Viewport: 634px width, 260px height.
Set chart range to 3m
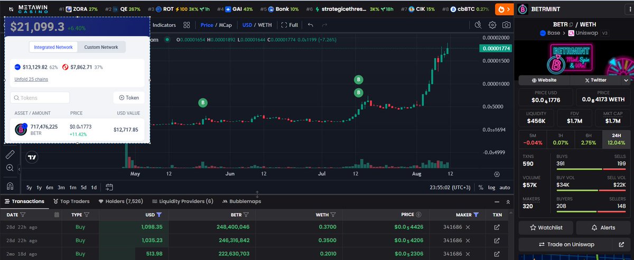click(x=61, y=187)
